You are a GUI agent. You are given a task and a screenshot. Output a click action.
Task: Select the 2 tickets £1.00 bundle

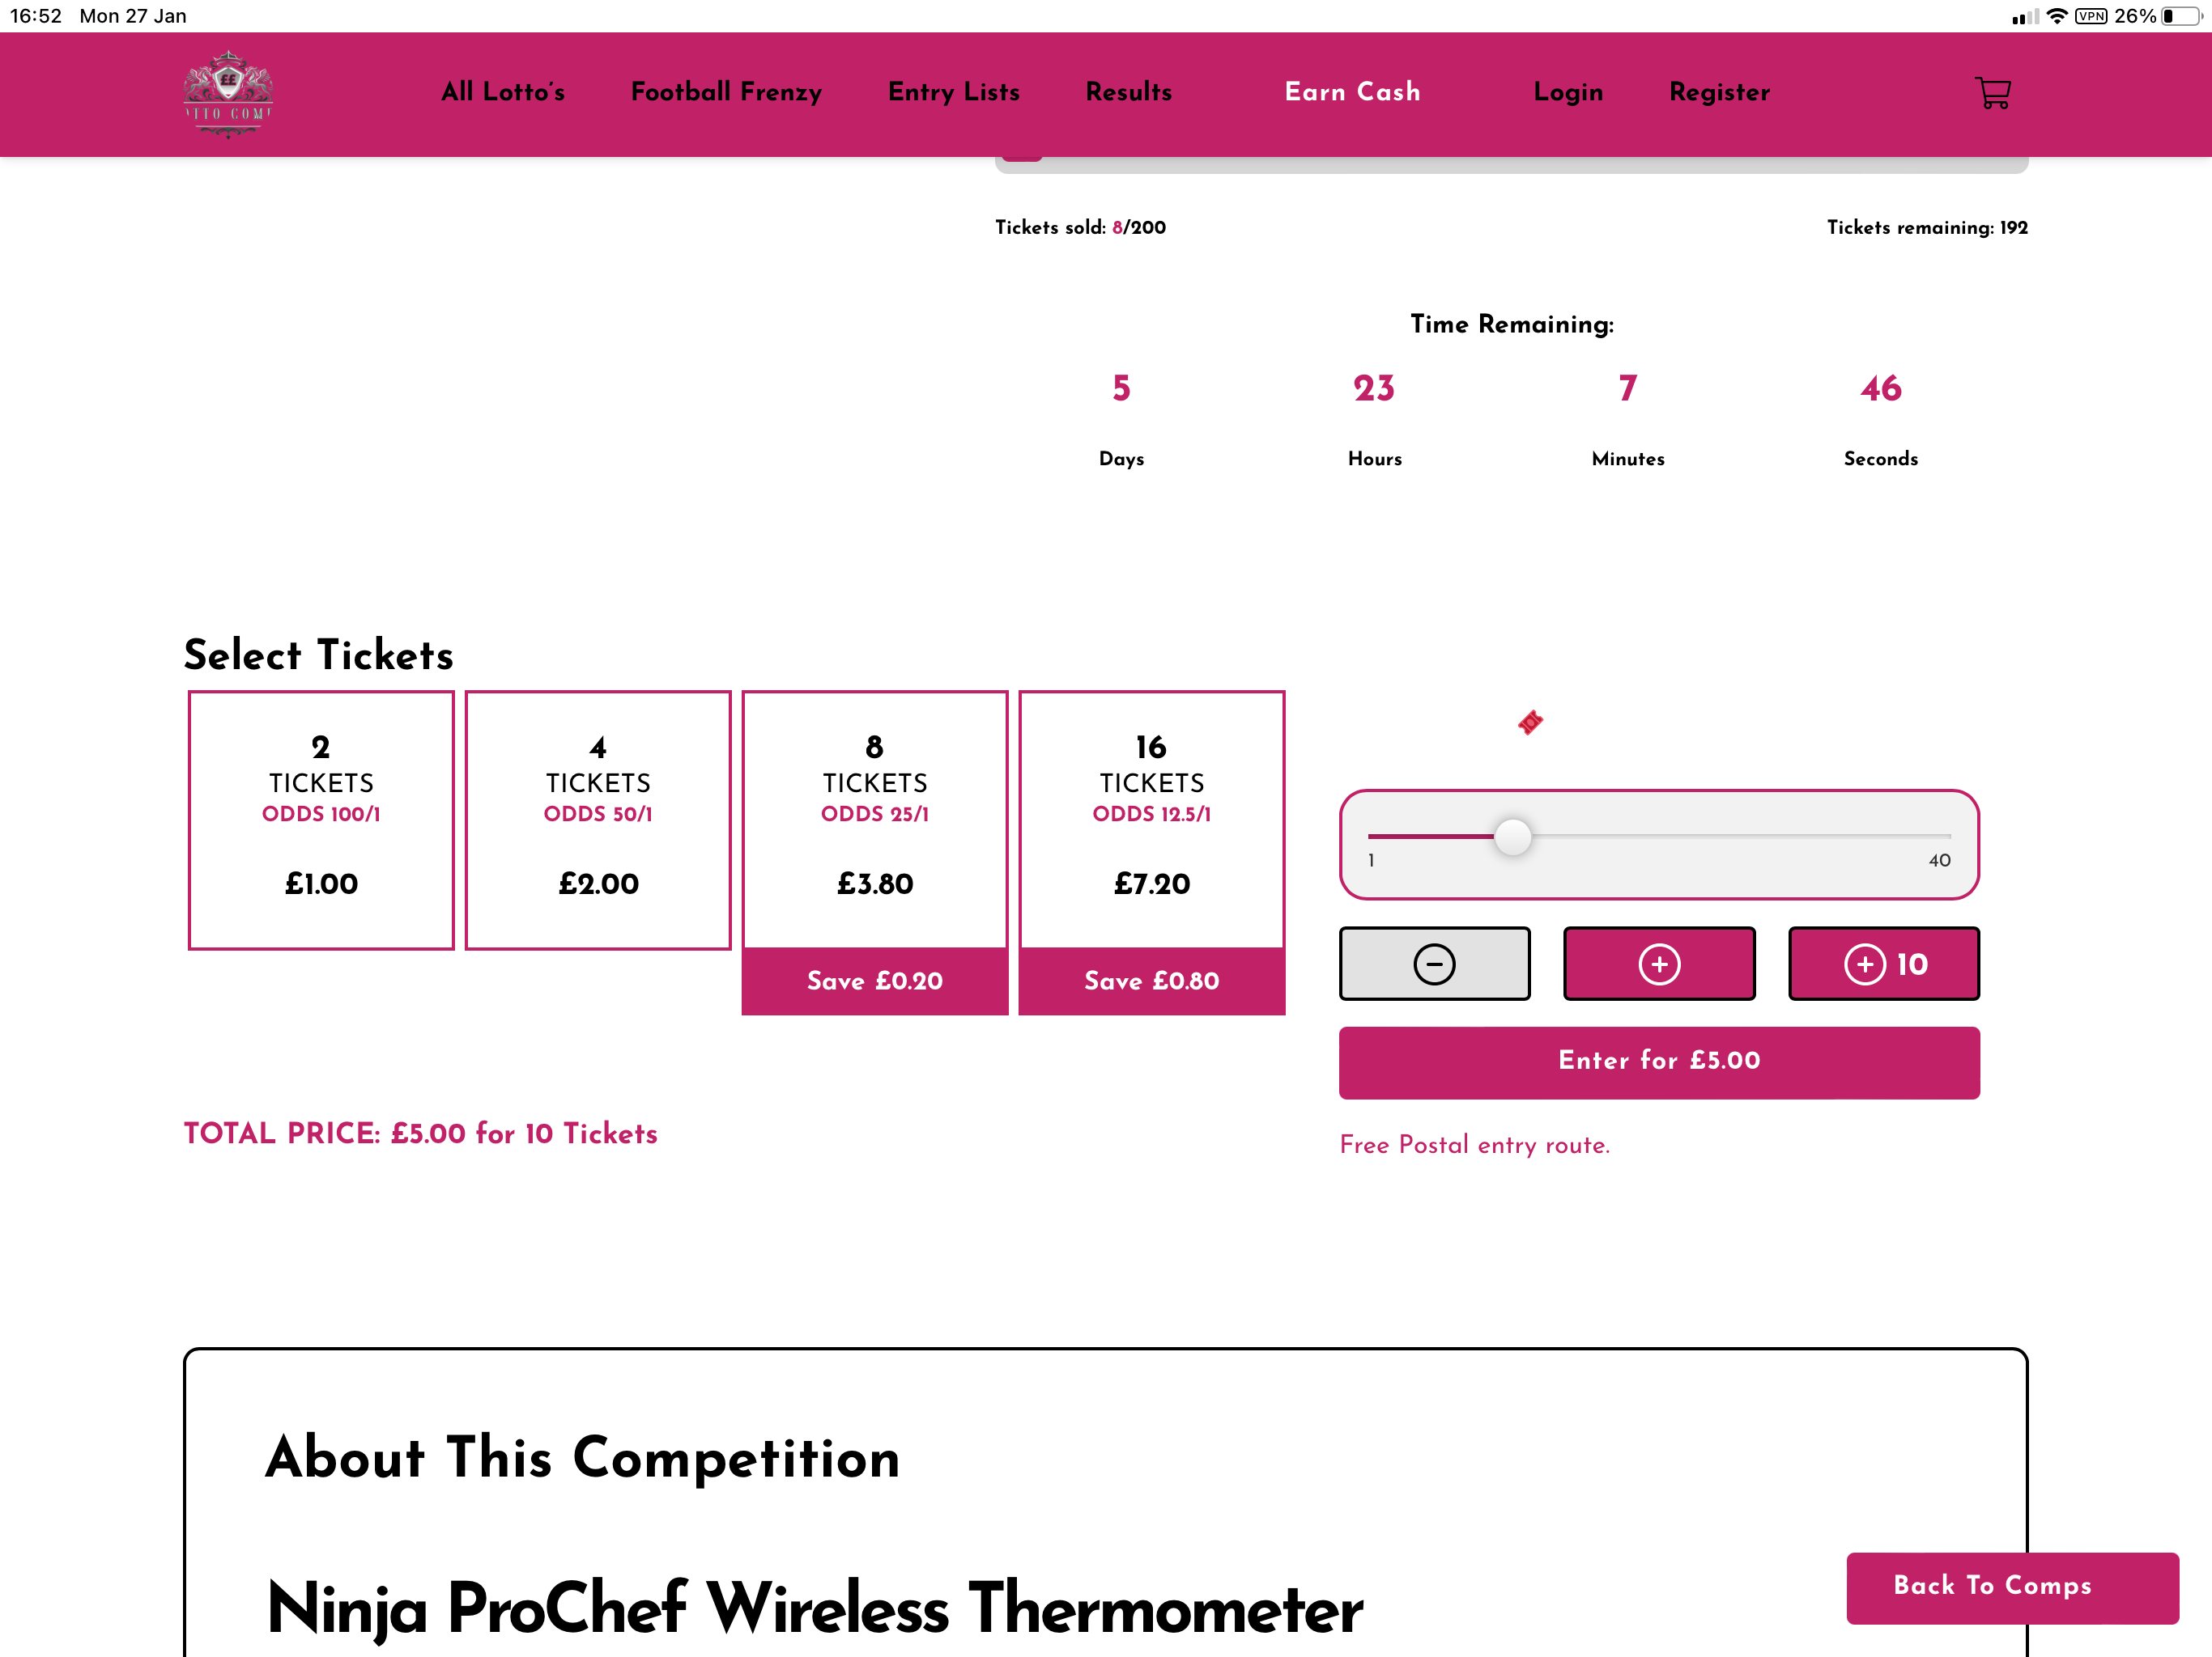coord(321,820)
